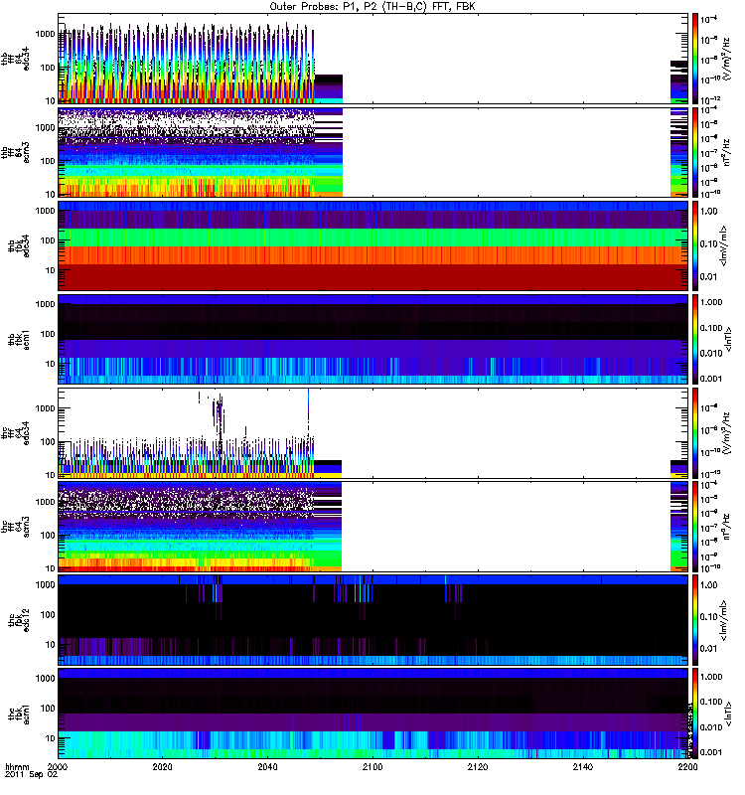Select the 'thc fff 64 edc34' y-axis label
This screenshot has height=795, width=745.
point(15,433)
